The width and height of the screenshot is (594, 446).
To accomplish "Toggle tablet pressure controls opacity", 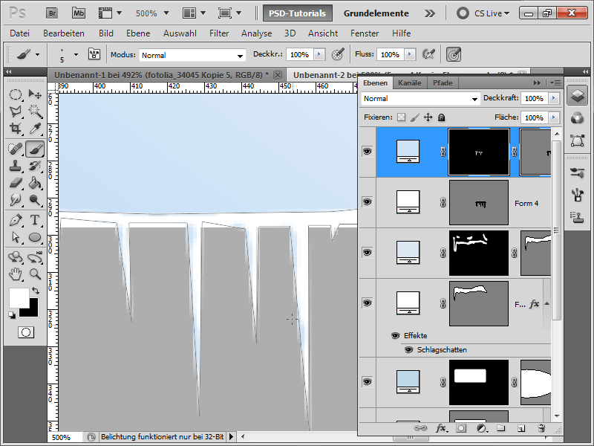I will pos(338,54).
